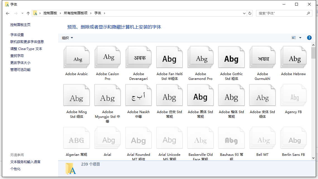Select the Arial Unicode MS font icon
This screenshot has width=318, height=179.
(x=169, y=138)
